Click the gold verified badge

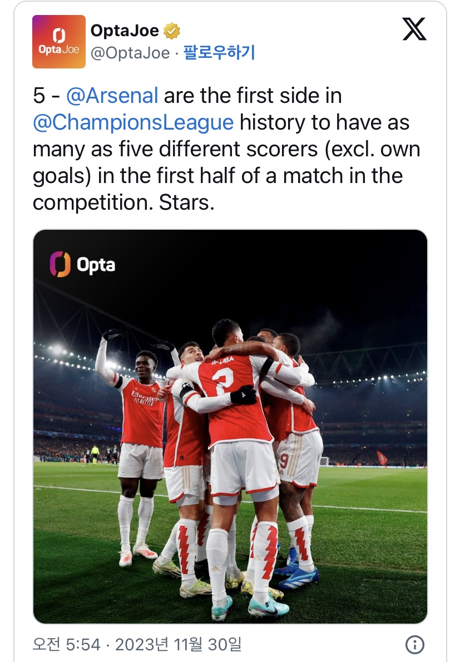172,31
